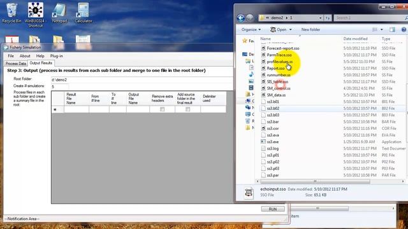408x229 pixels.
Task: Click the file icon of ss3.b01
Action: 263,102
